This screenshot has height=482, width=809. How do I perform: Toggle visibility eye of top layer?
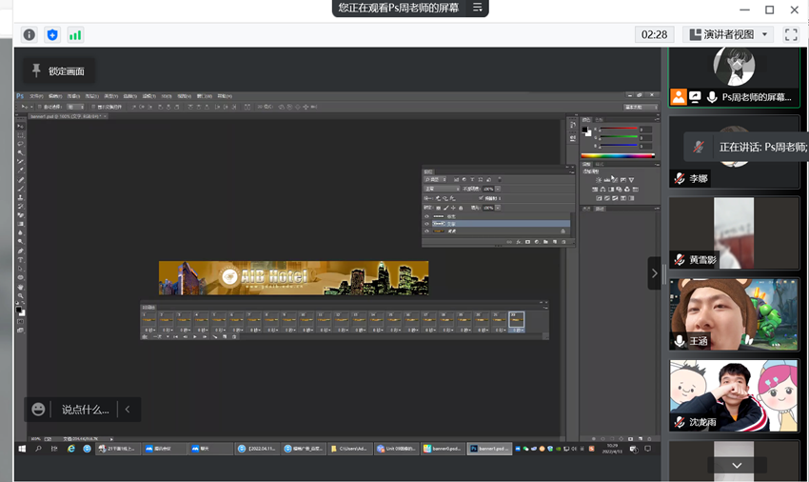pyautogui.click(x=426, y=216)
